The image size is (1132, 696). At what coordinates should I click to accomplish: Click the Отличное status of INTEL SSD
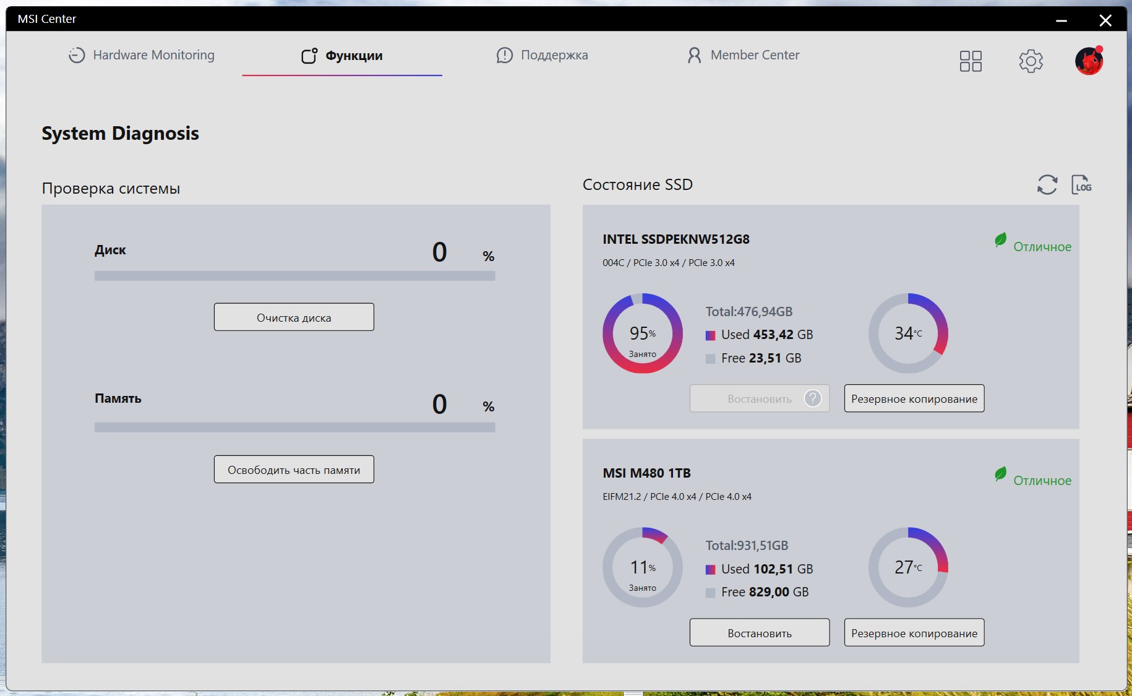coord(1042,246)
